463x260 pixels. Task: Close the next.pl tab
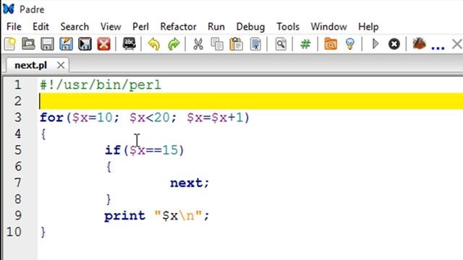pos(61,65)
